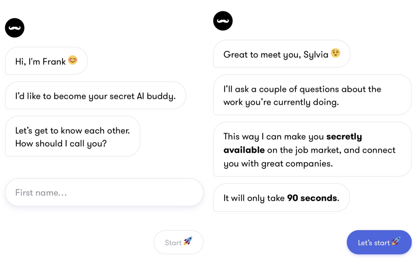Click the blushing smiley emoji beside Frank
This screenshot has height=265, width=416.
[x=73, y=60]
